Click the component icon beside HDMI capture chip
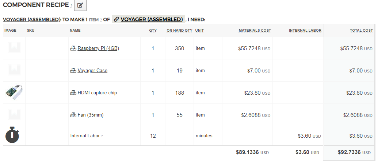Image resolution: width=378 pixels, height=161 pixels. tap(73, 93)
